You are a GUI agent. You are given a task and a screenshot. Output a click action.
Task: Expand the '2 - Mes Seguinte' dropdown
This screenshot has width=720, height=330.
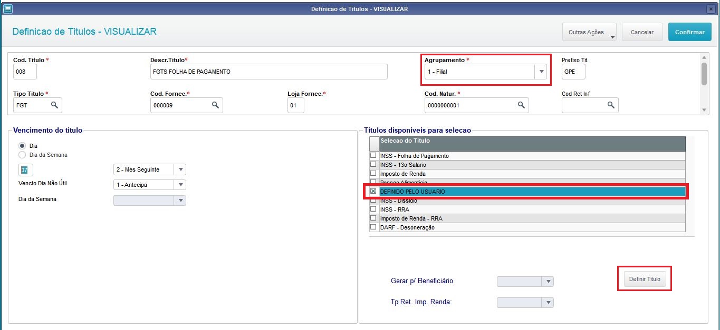180,169
